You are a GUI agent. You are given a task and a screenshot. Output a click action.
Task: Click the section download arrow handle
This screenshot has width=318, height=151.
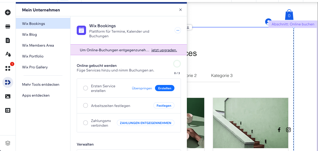click(188, 27)
